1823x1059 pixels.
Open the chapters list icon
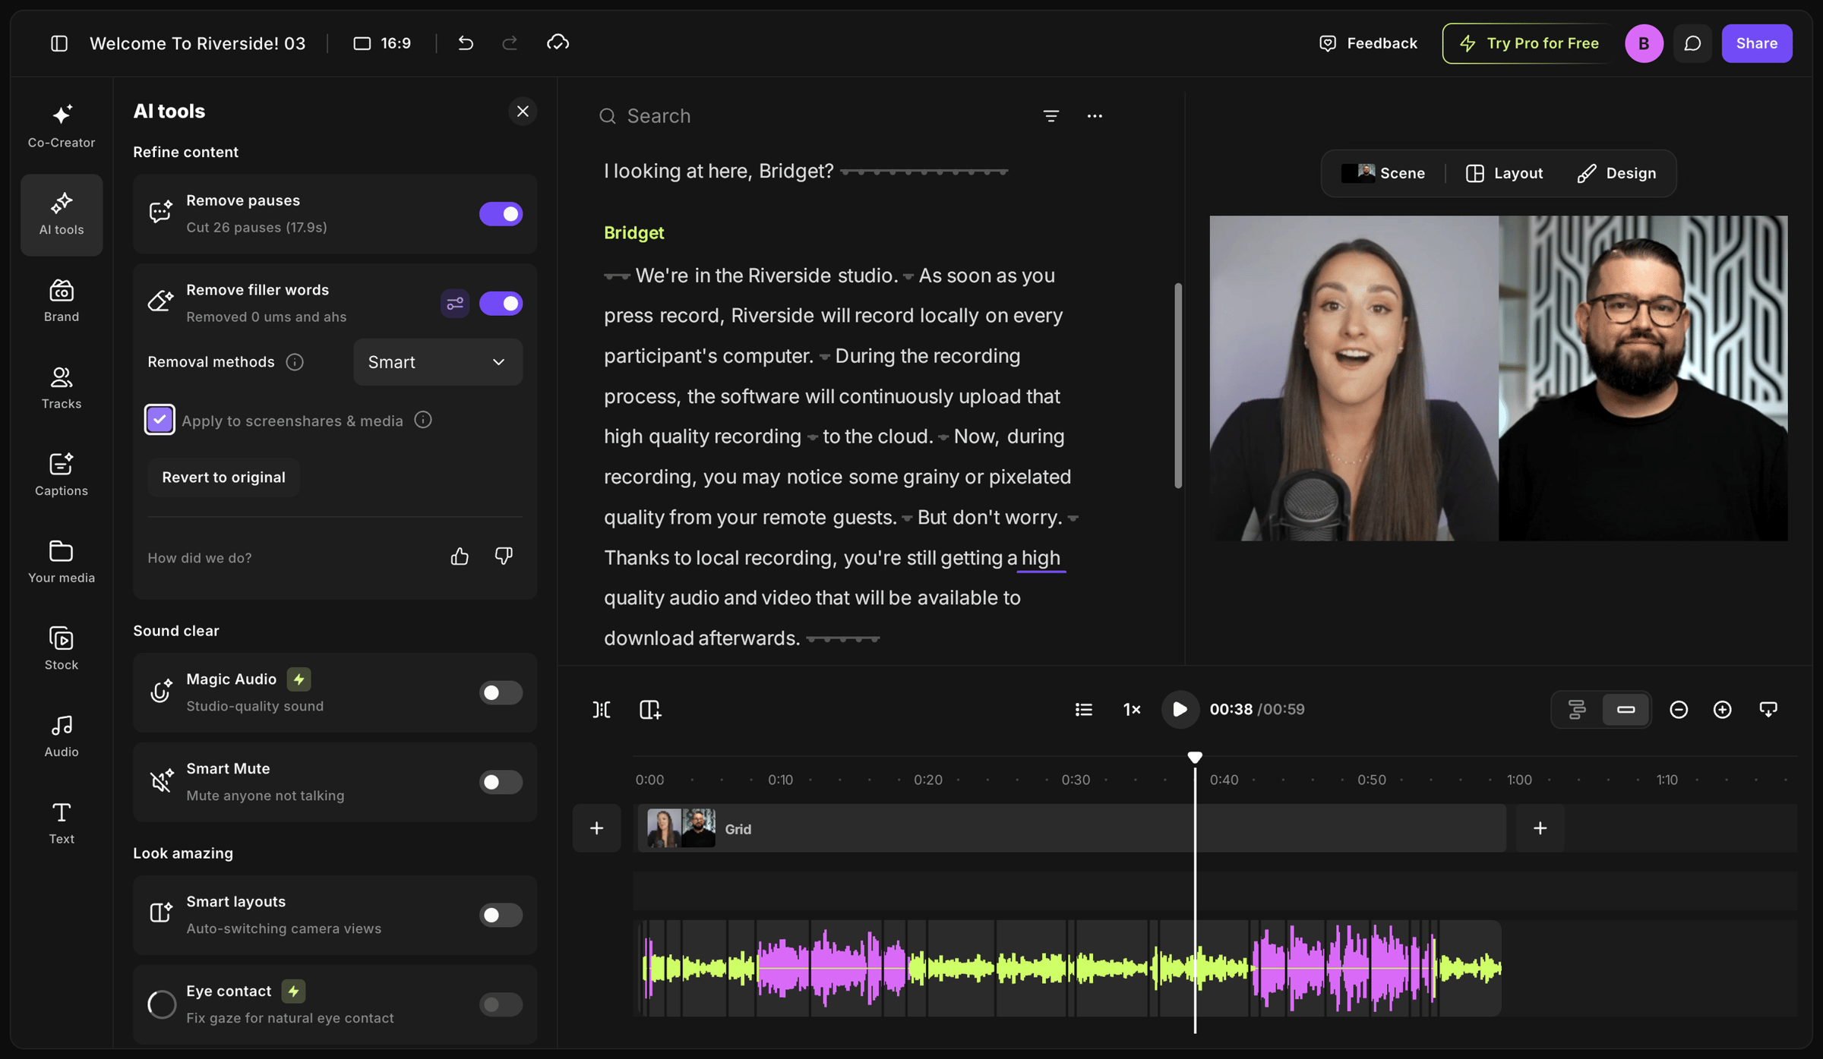(x=1084, y=709)
